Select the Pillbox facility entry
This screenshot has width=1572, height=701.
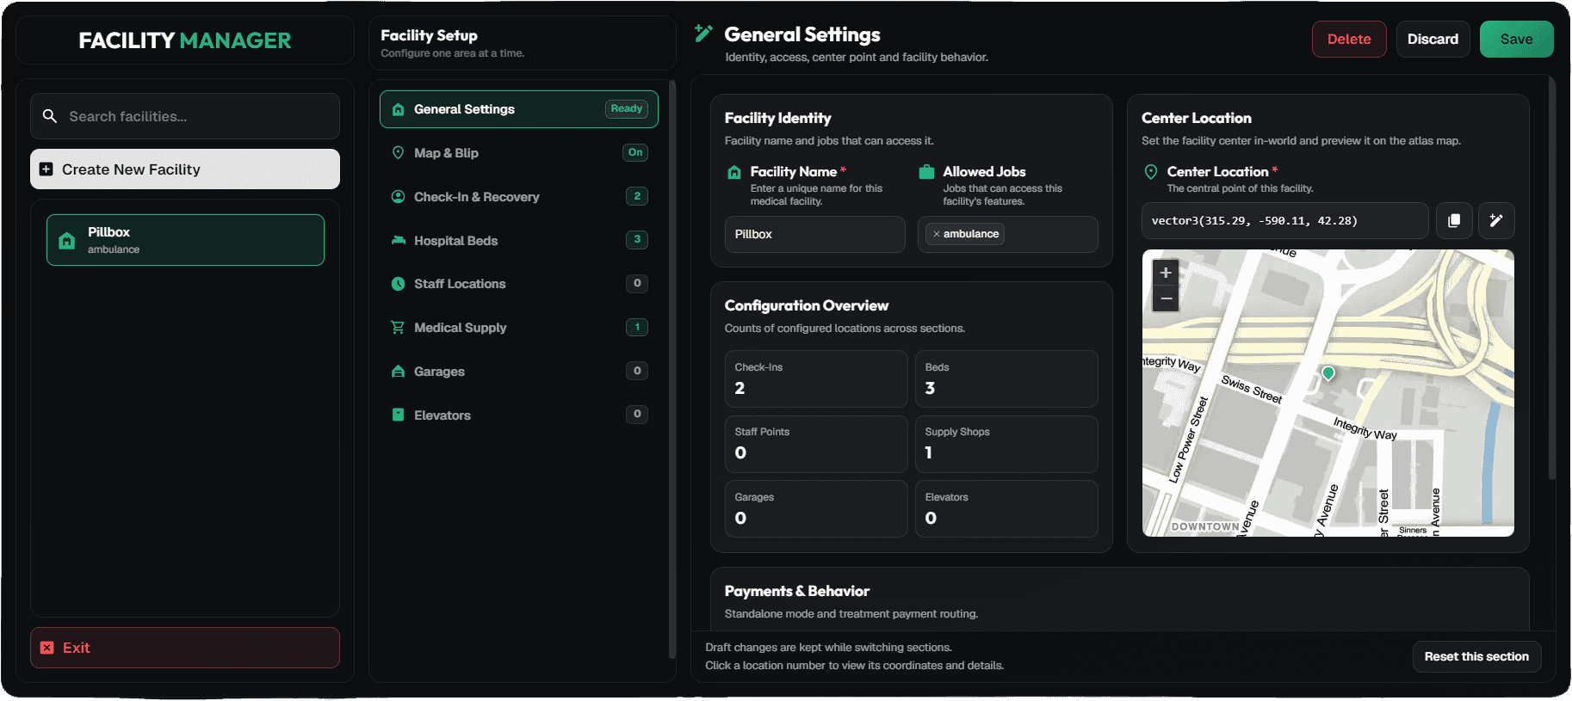tap(185, 240)
